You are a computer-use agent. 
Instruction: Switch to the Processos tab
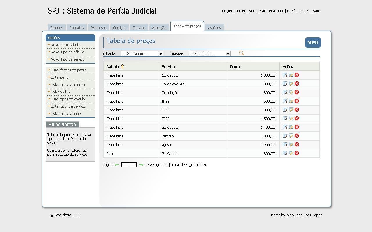(x=98, y=27)
